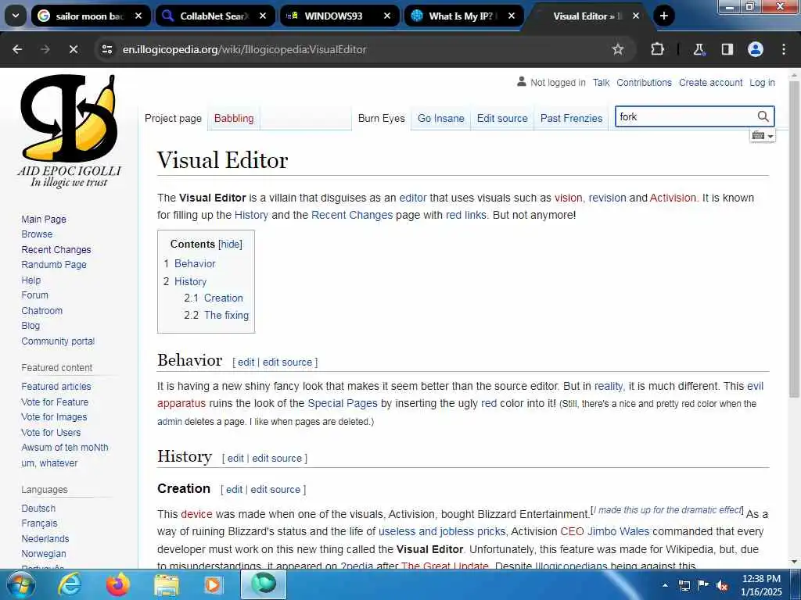Screen dimensions: 801x600
Task: Open Contributions link at top
Action: (x=644, y=83)
